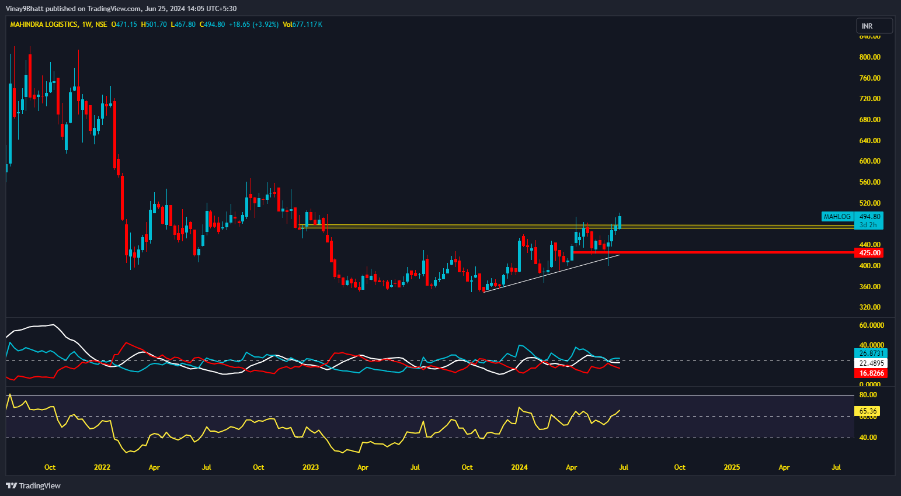Click the 520.00 price axis label

[x=869, y=203]
